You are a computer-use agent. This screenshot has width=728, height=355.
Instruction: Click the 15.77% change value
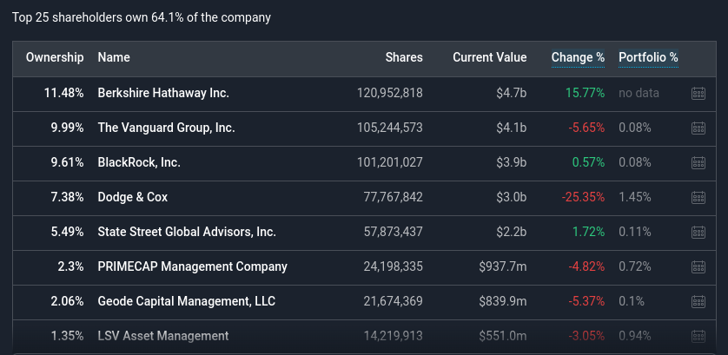[585, 93]
